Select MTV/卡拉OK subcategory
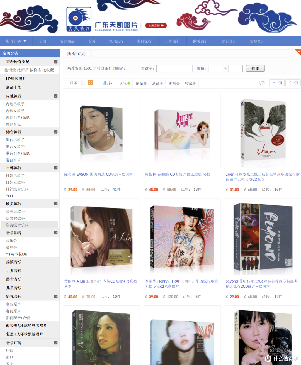 pos(16,254)
